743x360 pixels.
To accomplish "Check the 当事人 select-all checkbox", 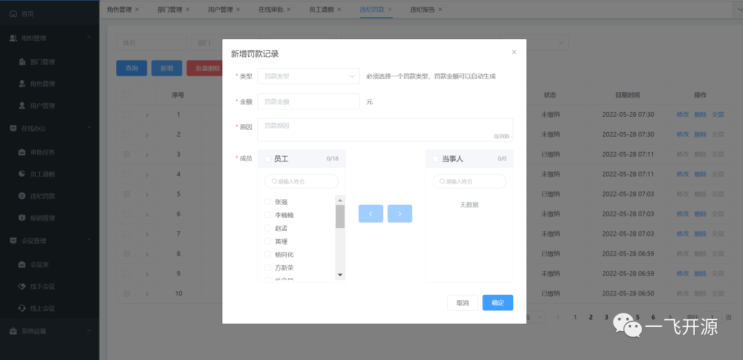I will 435,159.
